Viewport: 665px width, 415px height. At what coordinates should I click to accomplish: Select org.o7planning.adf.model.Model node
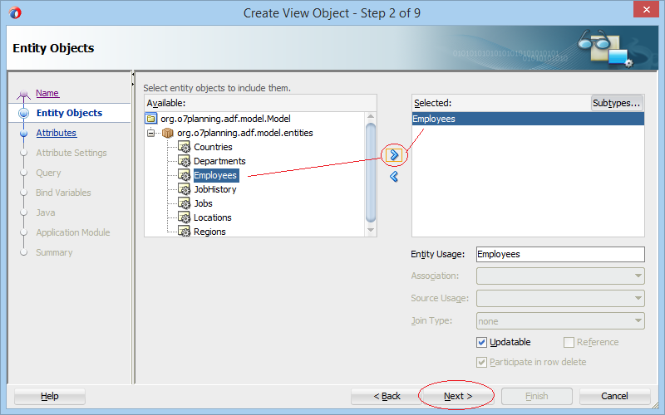point(225,119)
